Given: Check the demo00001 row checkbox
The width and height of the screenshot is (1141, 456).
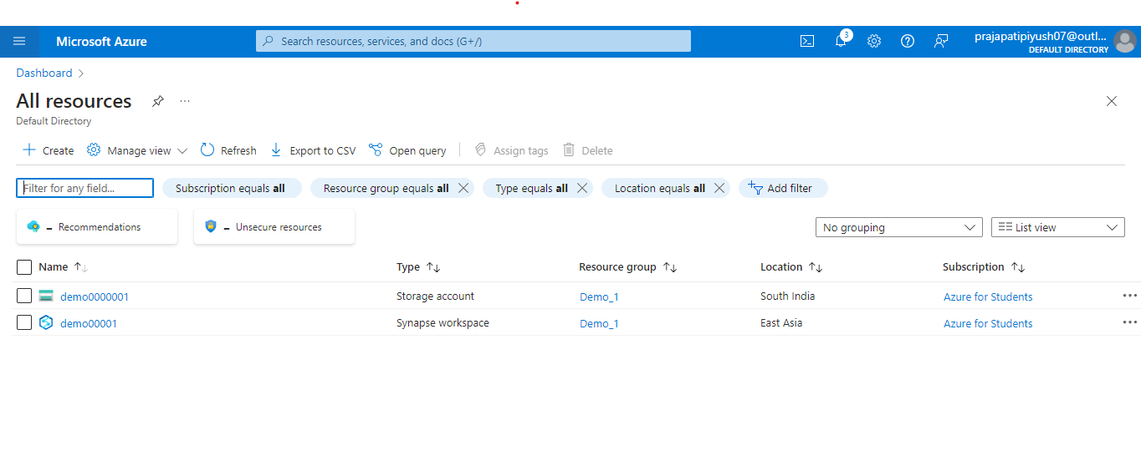Looking at the screenshot, I should tap(24, 322).
